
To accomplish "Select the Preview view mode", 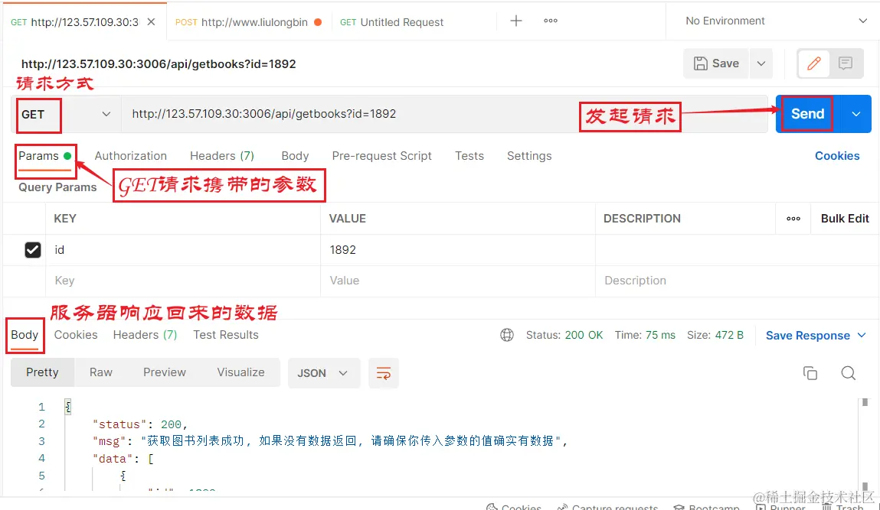I will point(165,372).
